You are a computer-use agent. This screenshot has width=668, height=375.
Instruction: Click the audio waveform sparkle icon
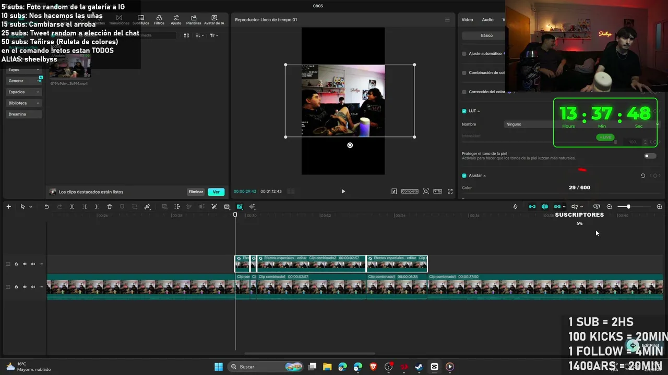252,207
